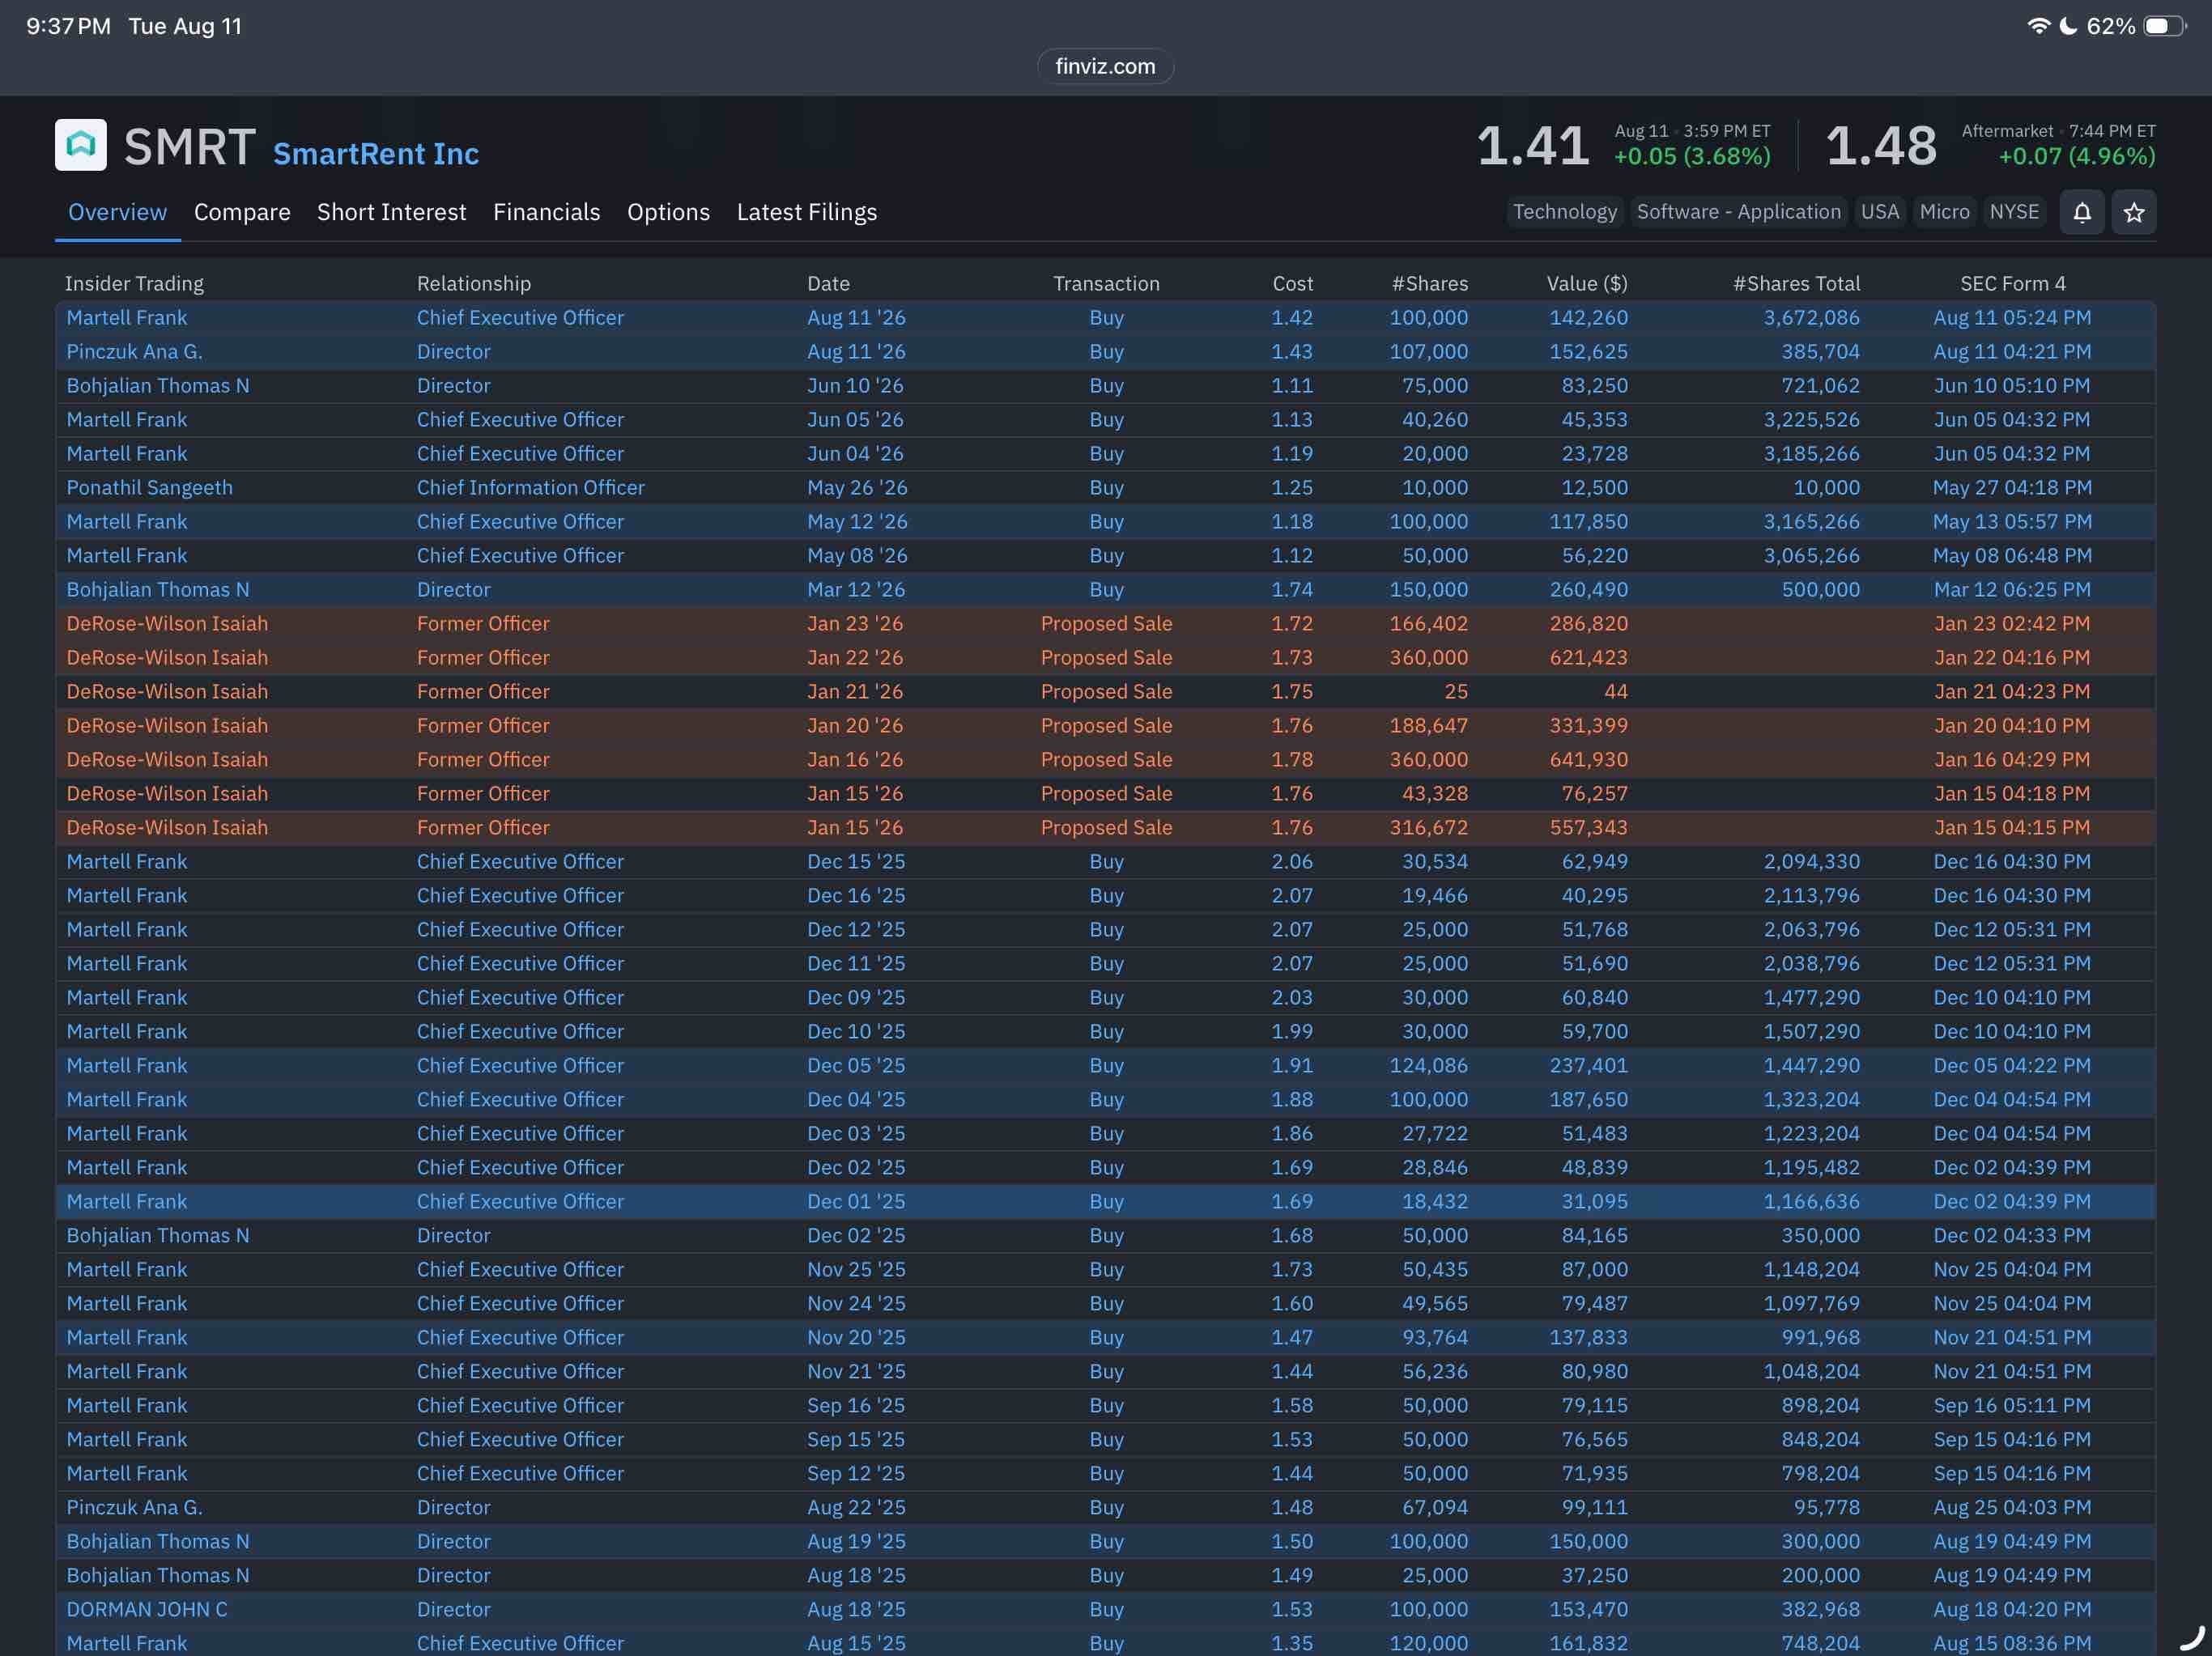2212x1656 pixels.
Task: Open Bohjalian Thomas N Jun 10 '26 insider link
Action: pos(158,386)
